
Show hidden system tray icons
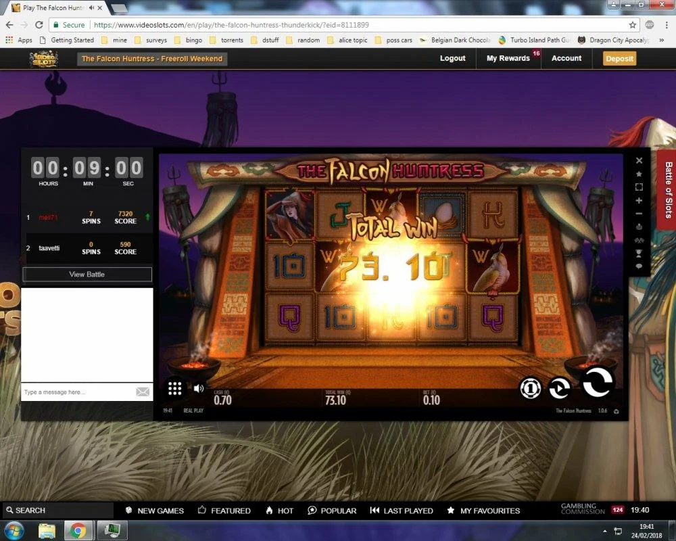point(605,531)
